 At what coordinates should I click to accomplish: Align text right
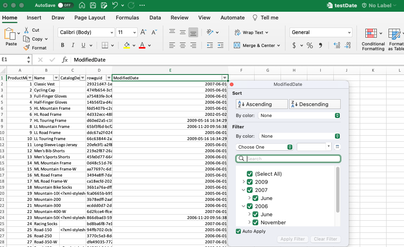coord(193,45)
